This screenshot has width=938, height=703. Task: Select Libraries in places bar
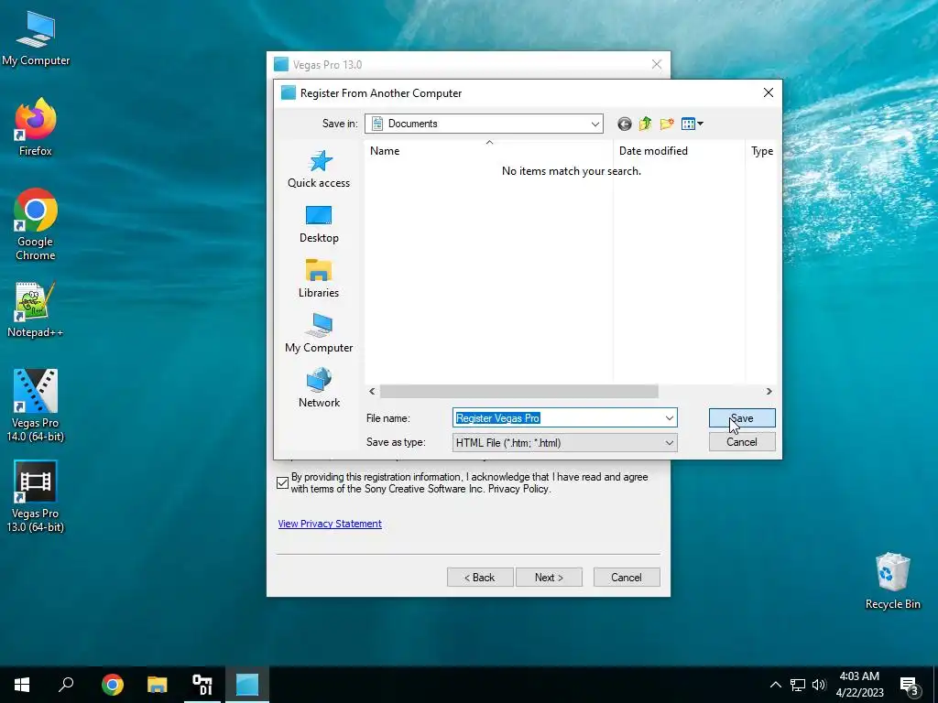[319, 279]
